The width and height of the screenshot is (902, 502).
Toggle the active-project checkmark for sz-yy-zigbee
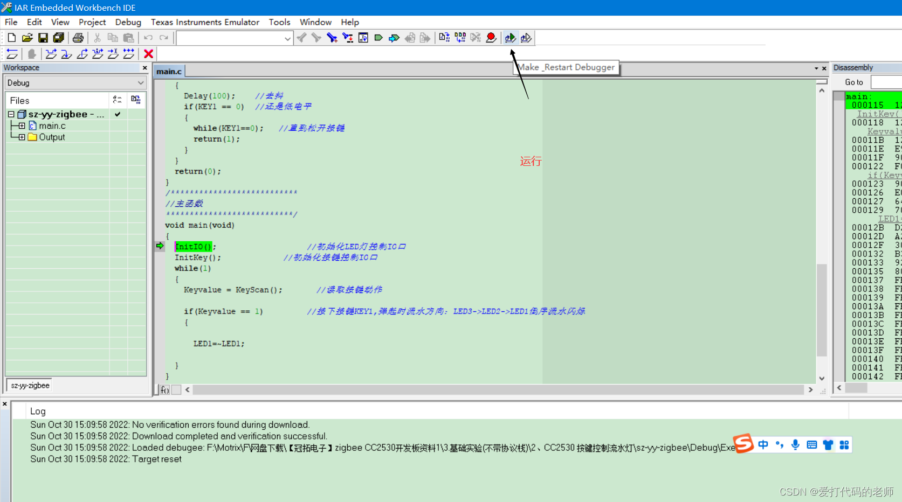pos(118,114)
